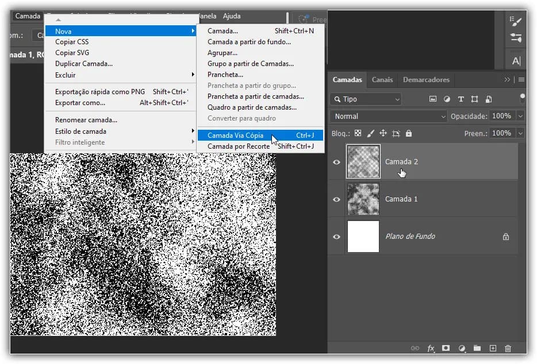This screenshot has height=364, width=537.
Task: Choose Renomear camada...
Action: click(x=86, y=120)
